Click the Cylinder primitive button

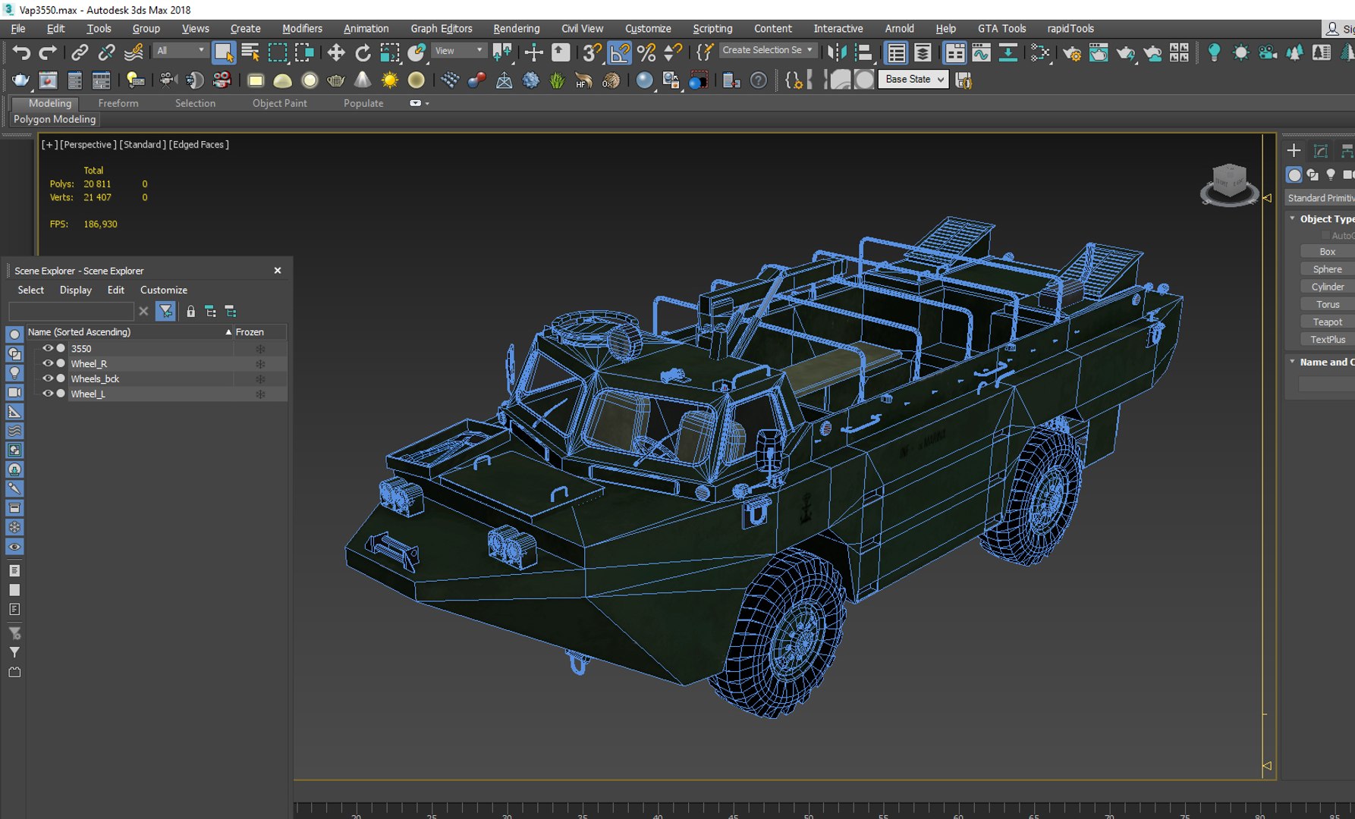click(1328, 287)
